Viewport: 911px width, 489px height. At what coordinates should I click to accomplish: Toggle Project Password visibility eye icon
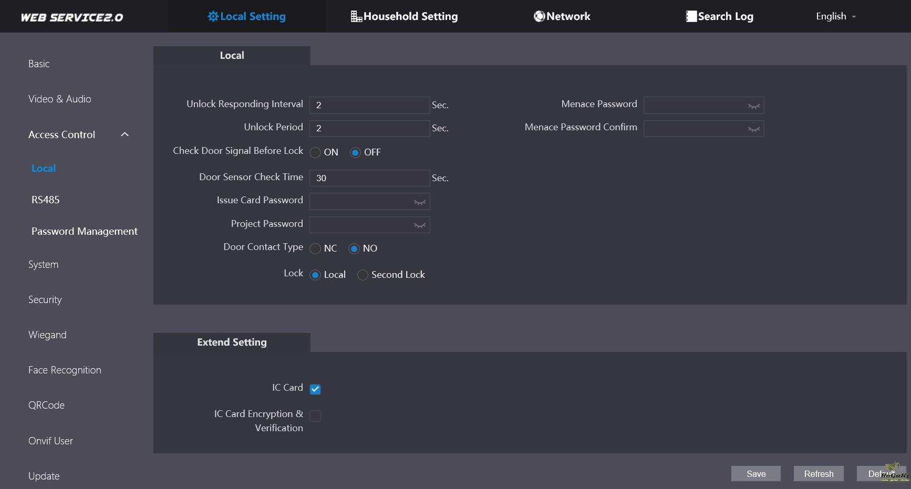(x=419, y=225)
